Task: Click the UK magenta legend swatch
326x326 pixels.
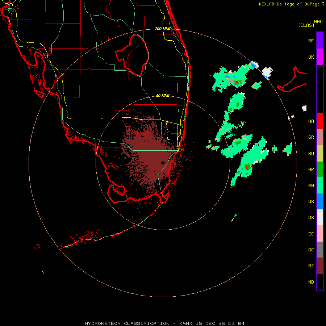Action: point(320,57)
